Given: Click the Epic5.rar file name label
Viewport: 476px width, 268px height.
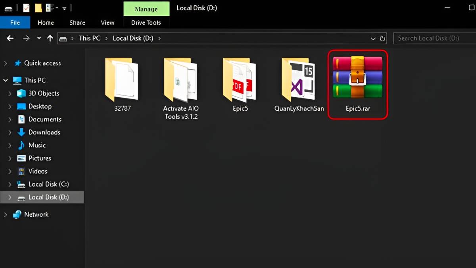Looking at the screenshot, I should tap(358, 108).
